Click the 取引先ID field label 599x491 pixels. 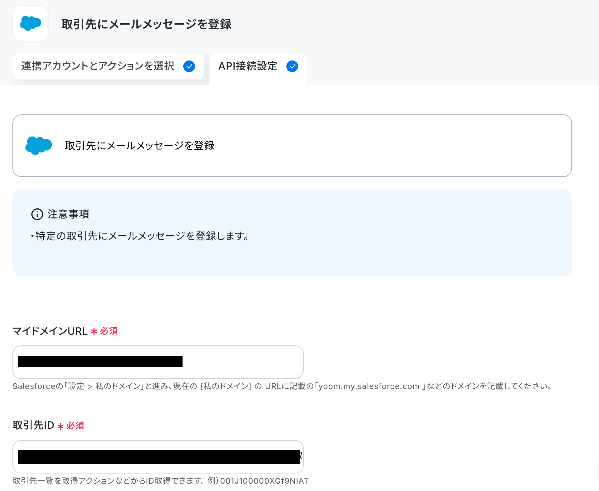pos(33,425)
